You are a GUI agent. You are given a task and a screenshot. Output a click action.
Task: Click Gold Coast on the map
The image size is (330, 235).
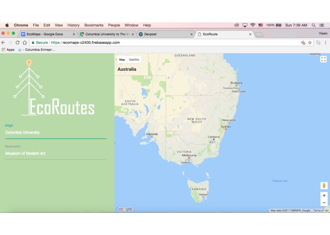click(x=239, y=91)
